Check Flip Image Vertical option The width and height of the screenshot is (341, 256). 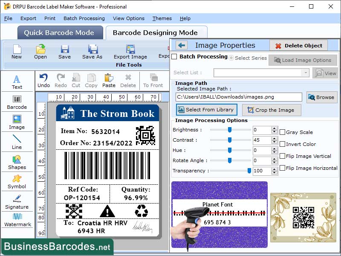(x=282, y=156)
